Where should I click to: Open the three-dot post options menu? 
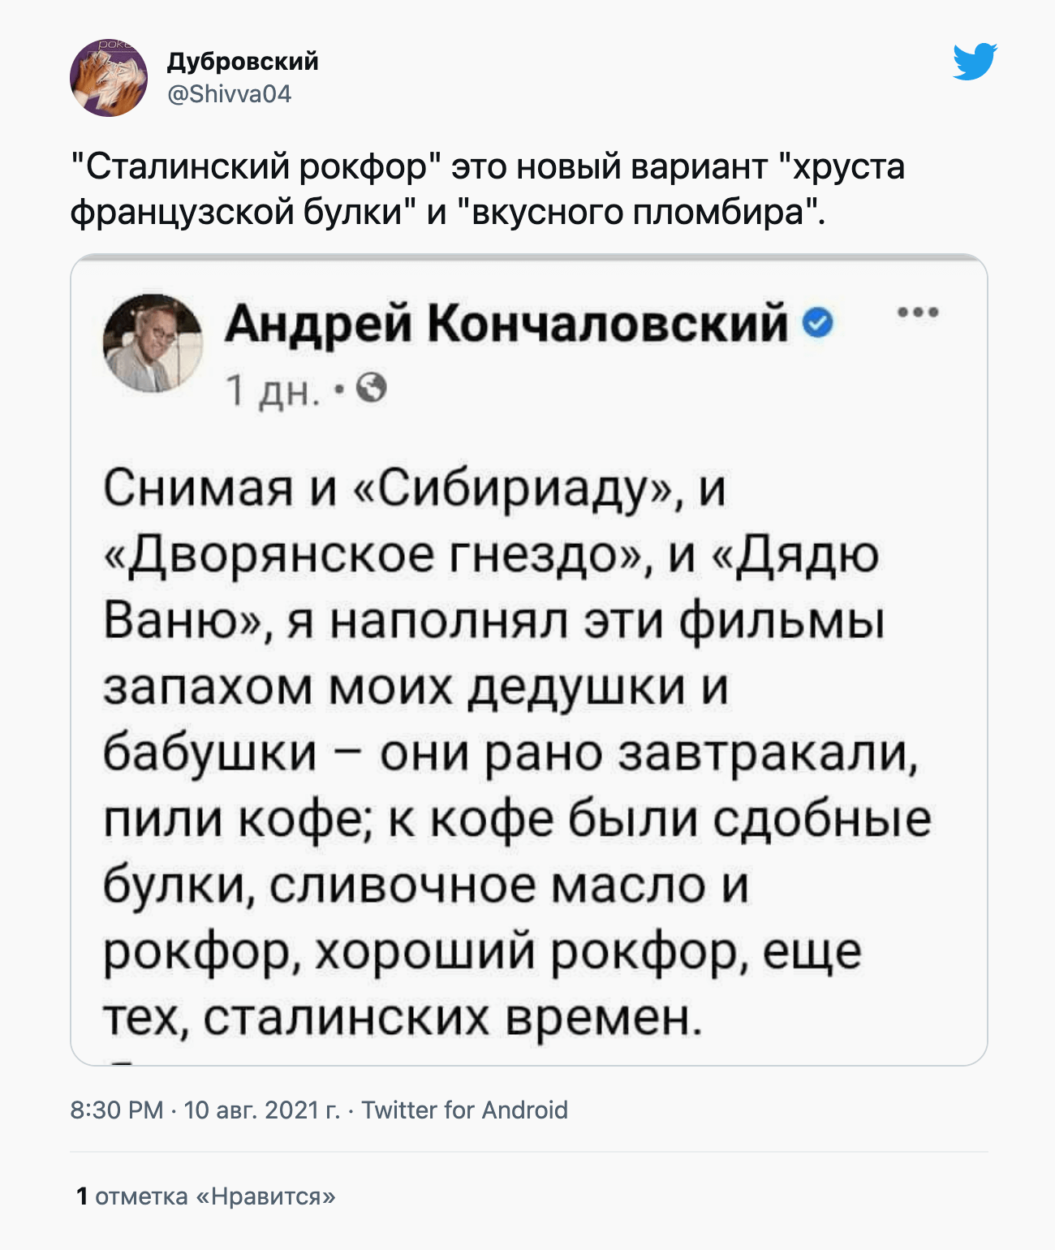(918, 312)
